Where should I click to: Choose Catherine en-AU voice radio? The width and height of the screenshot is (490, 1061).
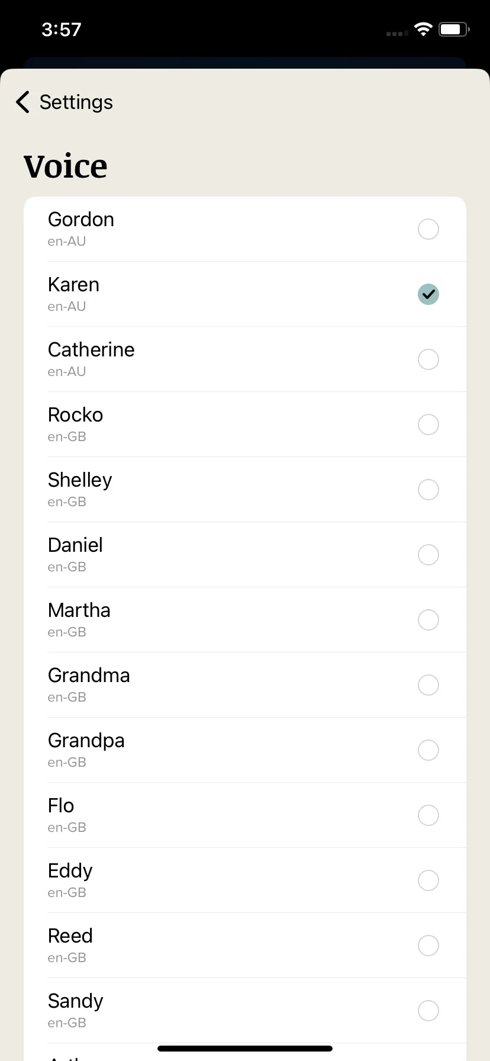pos(428,359)
